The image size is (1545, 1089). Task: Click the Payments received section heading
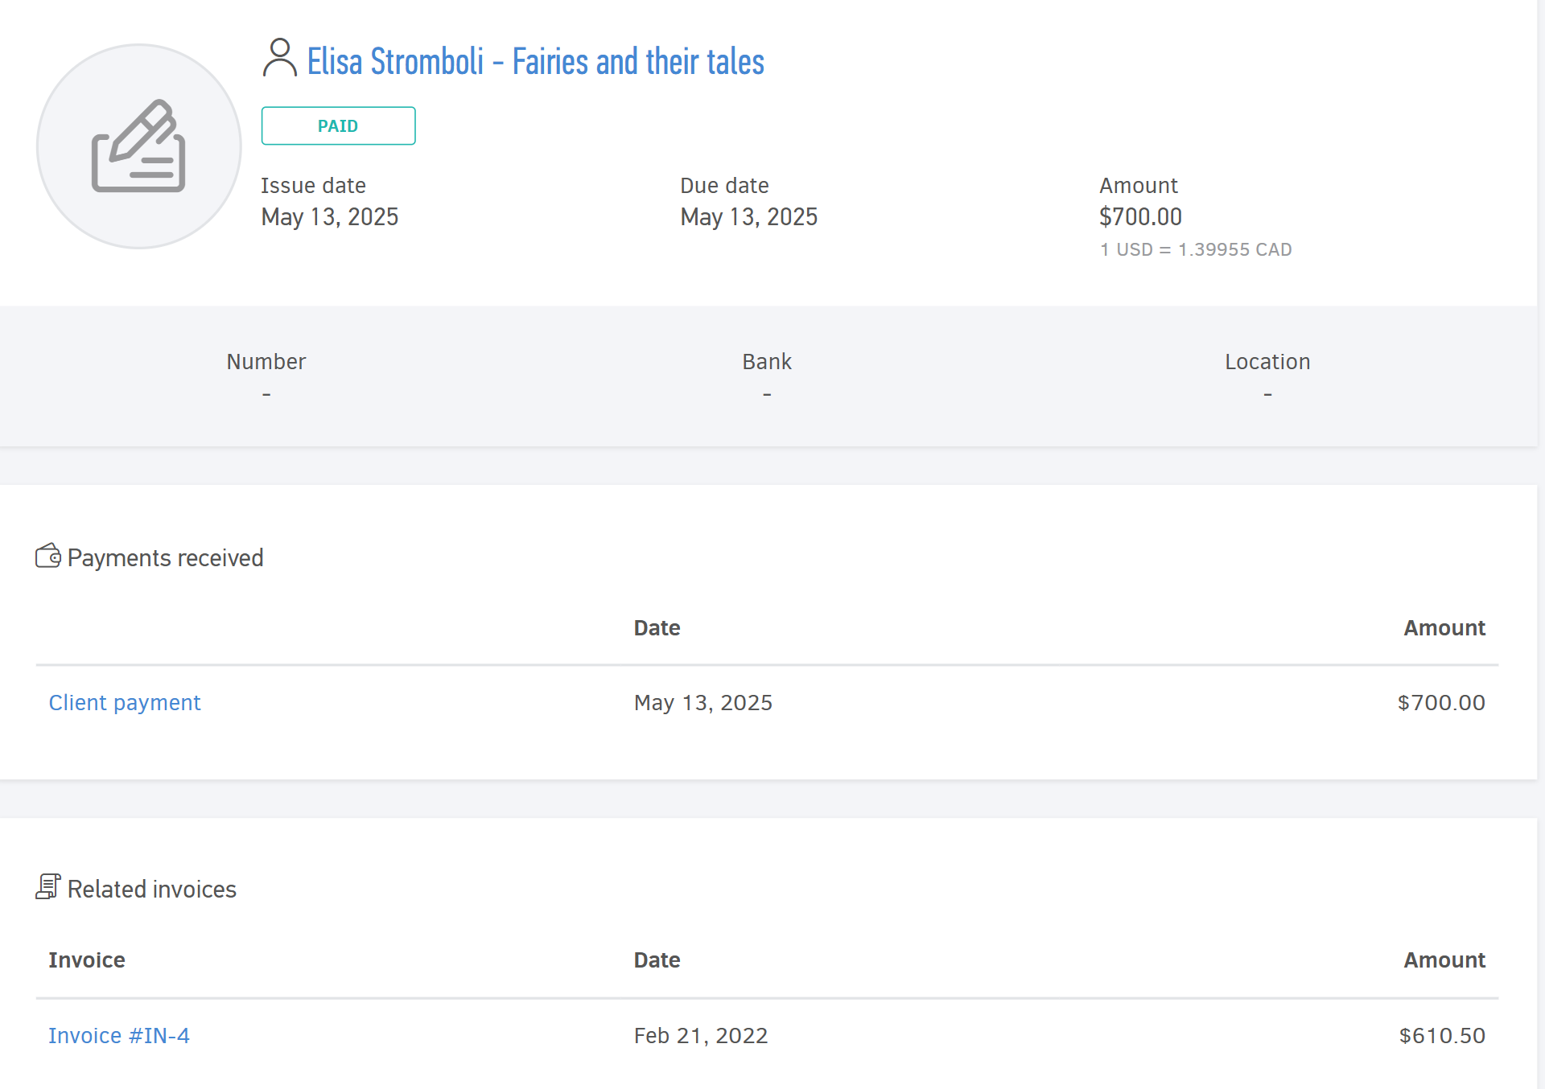[166, 558]
